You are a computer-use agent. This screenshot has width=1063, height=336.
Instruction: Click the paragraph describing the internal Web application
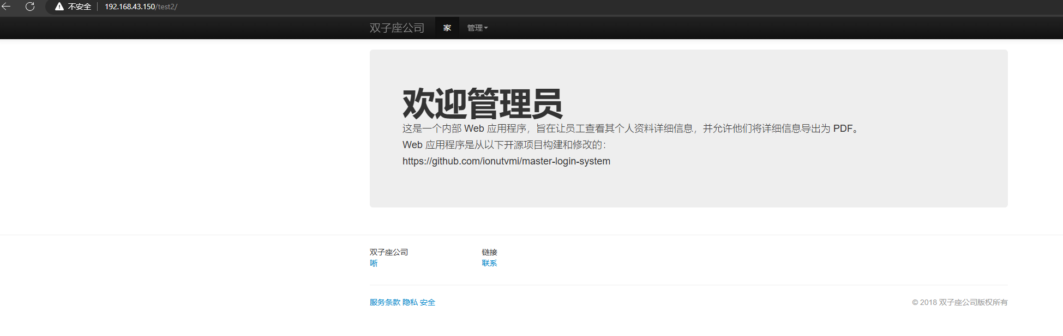pyautogui.click(x=631, y=129)
